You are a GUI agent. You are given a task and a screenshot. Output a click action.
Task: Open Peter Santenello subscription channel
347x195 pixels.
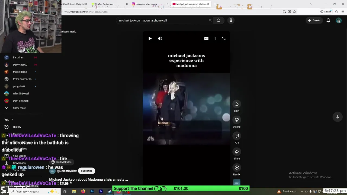[x=22, y=79]
